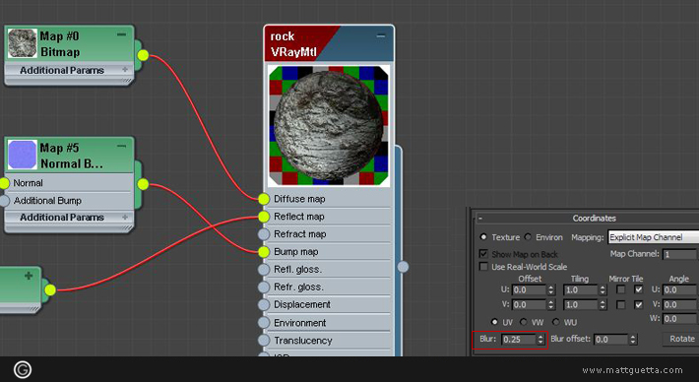Click the Map #0 bitmap thumbnail

(x=23, y=43)
